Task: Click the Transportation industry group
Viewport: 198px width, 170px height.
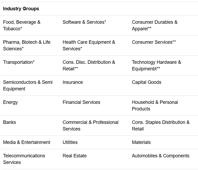Action: pyautogui.click(x=19, y=62)
